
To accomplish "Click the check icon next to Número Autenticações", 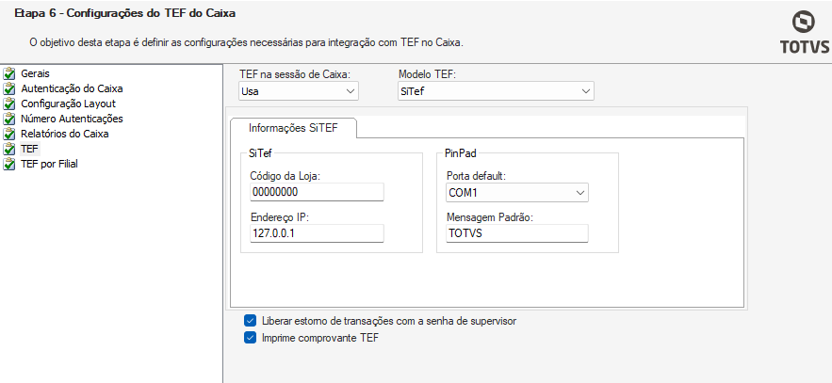I will pos(10,119).
